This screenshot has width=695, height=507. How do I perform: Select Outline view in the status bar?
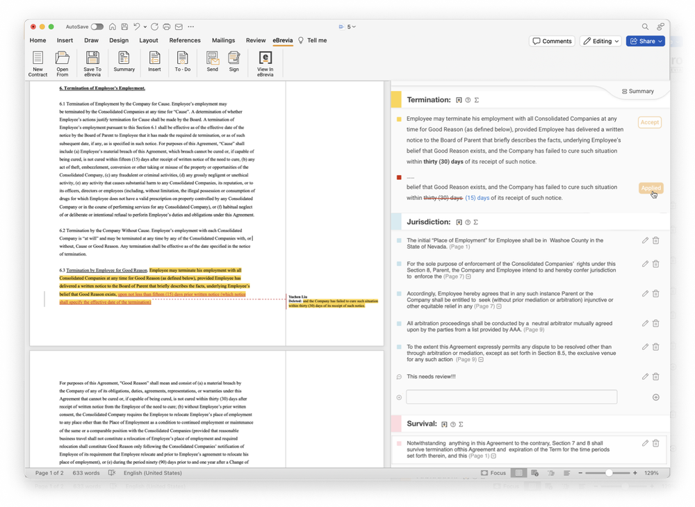pyautogui.click(x=551, y=473)
